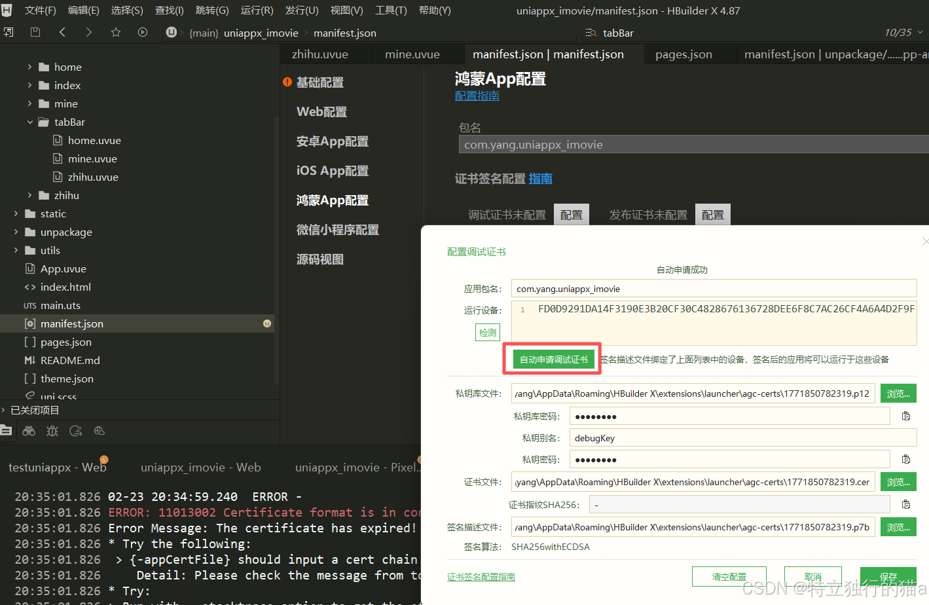Click the save file toolbar icon
Viewport: 929px width, 605px height.
point(35,32)
